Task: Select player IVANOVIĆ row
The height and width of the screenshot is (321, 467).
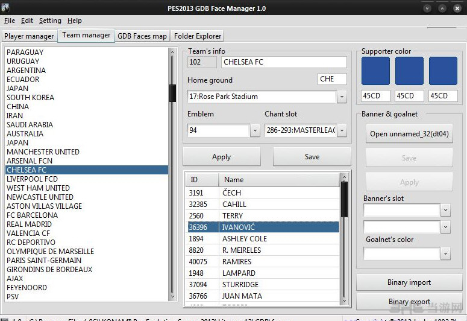Action: 263,227
